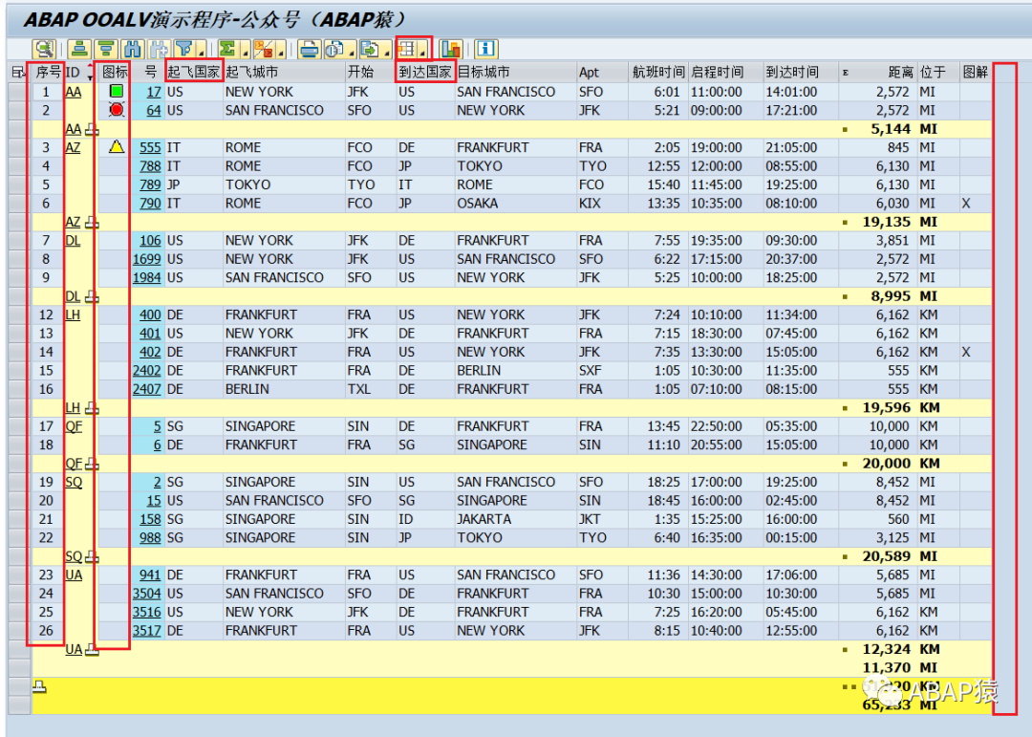Click the Print printer icon
The image size is (1032, 737).
(310, 49)
